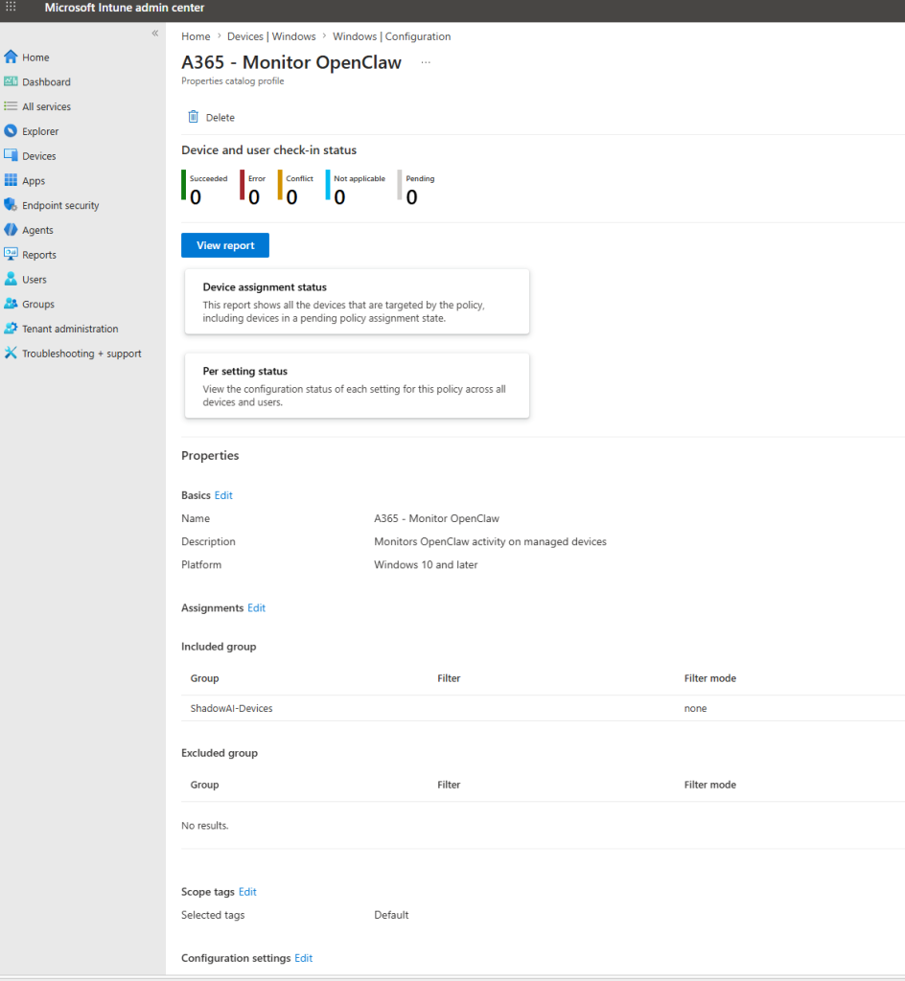Click Edit next to Scope tags

click(x=248, y=892)
